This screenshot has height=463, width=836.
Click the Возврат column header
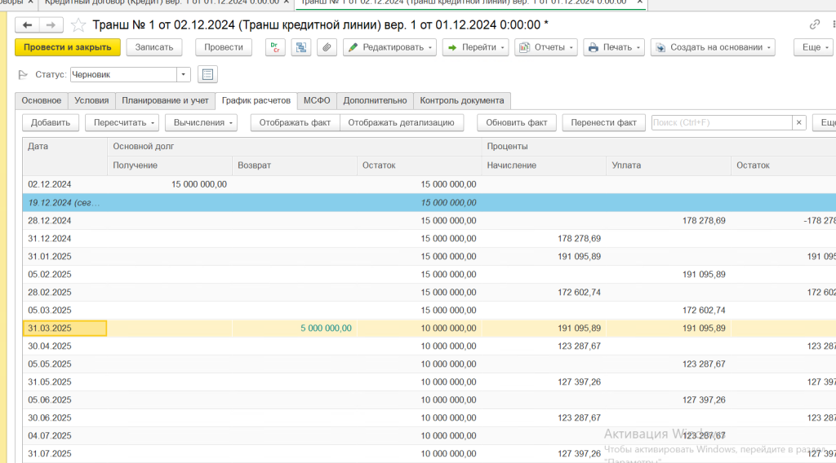[x=294, y=165]
